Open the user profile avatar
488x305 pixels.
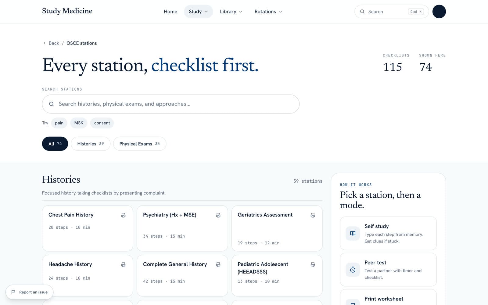pos(439,12)
